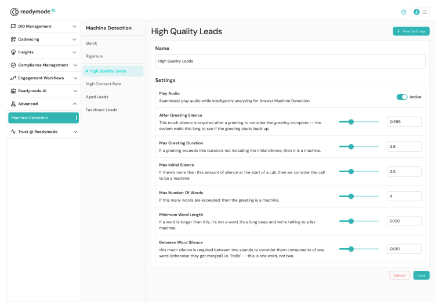Image resolution: width=439 pixels, height=305 pixels.
Task: Click the Insights lightbulb icon
Action: 13,52
